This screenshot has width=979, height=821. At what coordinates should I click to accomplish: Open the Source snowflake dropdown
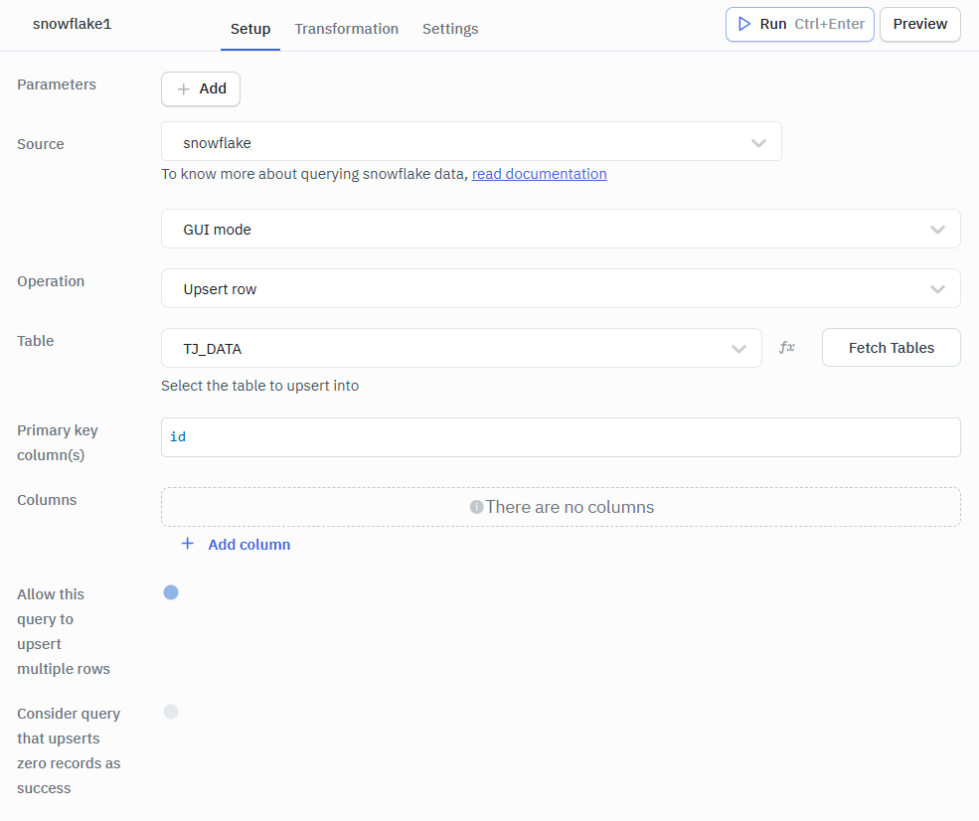pyautogui.click(x=471, y=142)
